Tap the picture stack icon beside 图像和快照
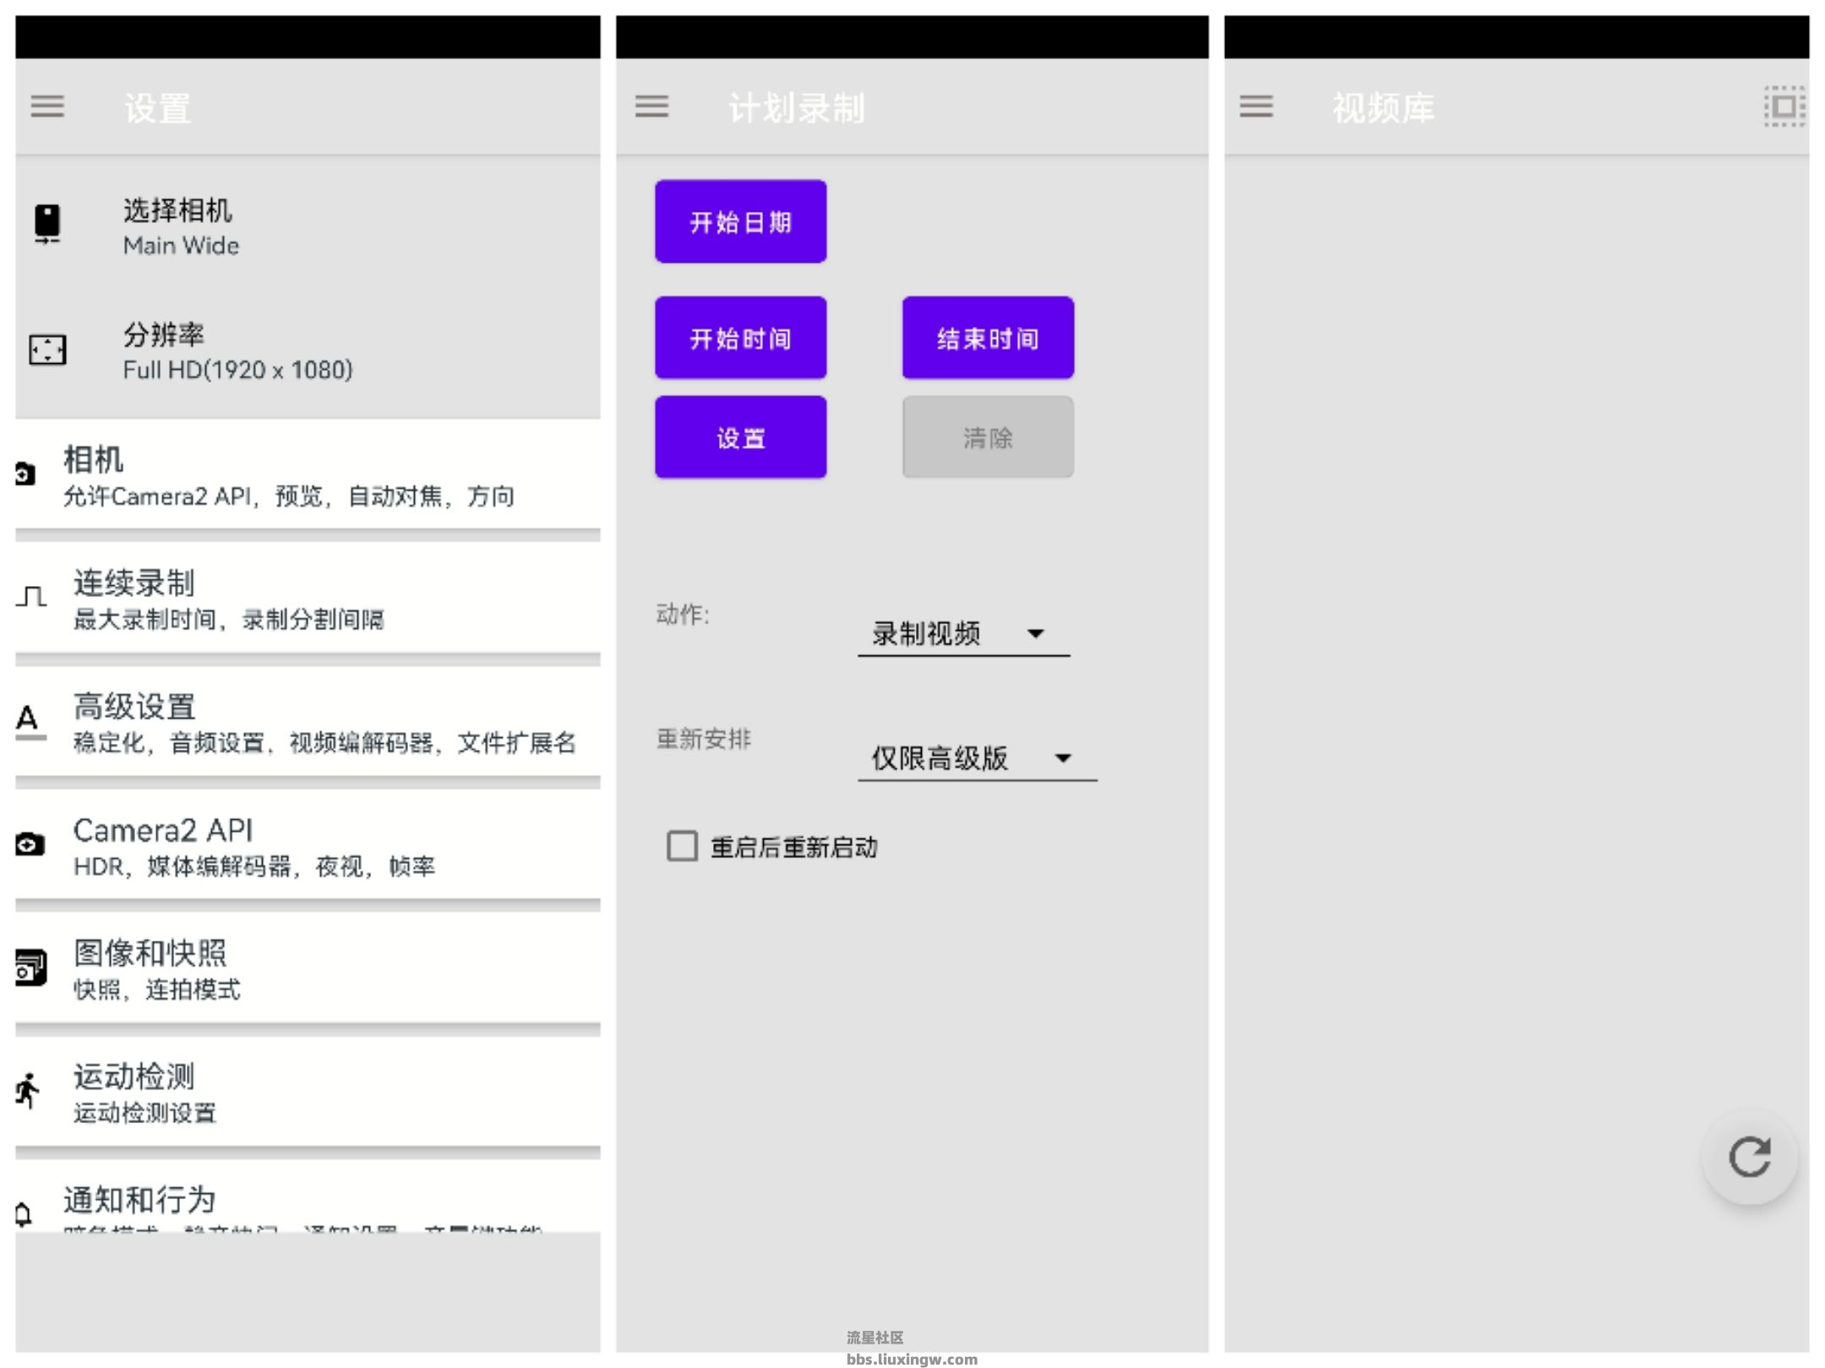This screenshot has width=1825, height=1368. click(x=30, y=968)
